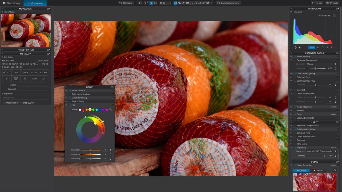Open the Repair tool (bandage icon)
Screen dimensions: 342x192
point(203,3)
